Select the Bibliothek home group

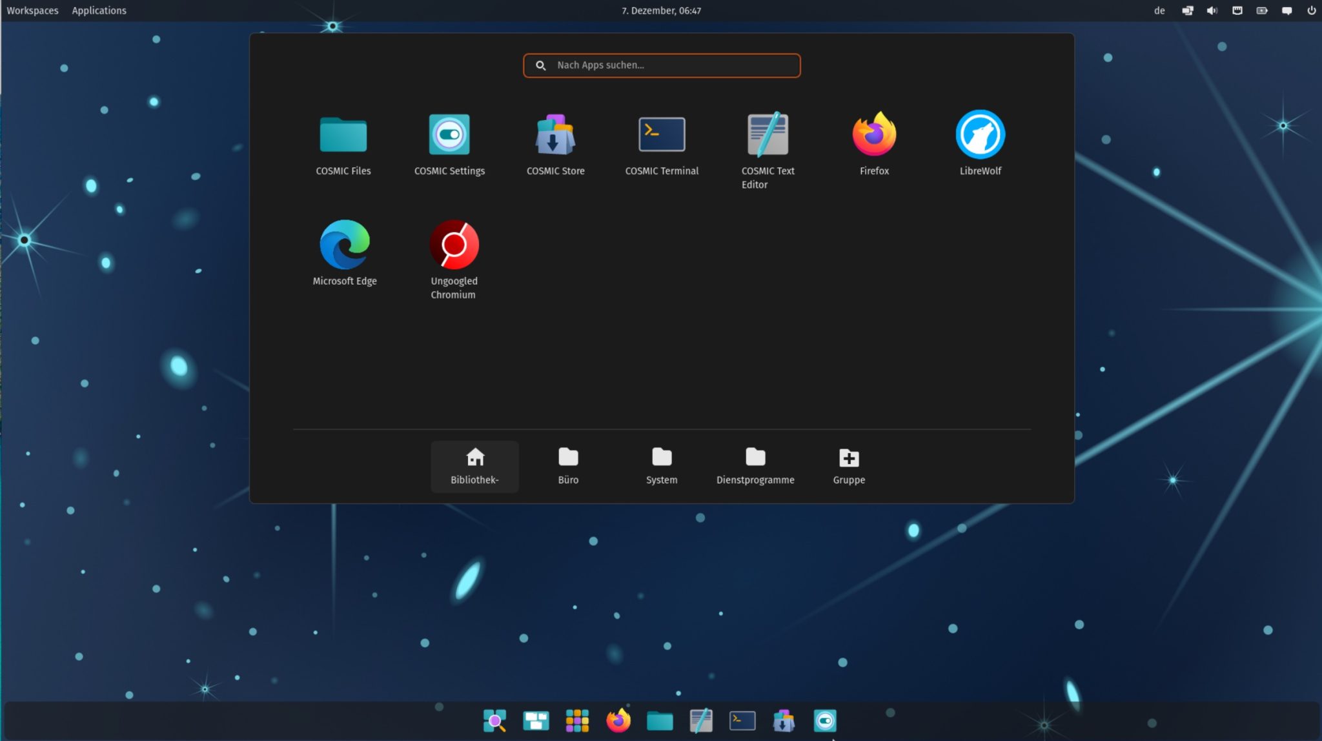pos(474,467)
